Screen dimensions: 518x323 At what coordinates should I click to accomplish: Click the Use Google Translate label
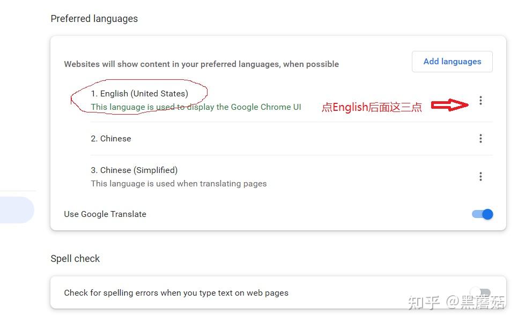click(105, 214)
